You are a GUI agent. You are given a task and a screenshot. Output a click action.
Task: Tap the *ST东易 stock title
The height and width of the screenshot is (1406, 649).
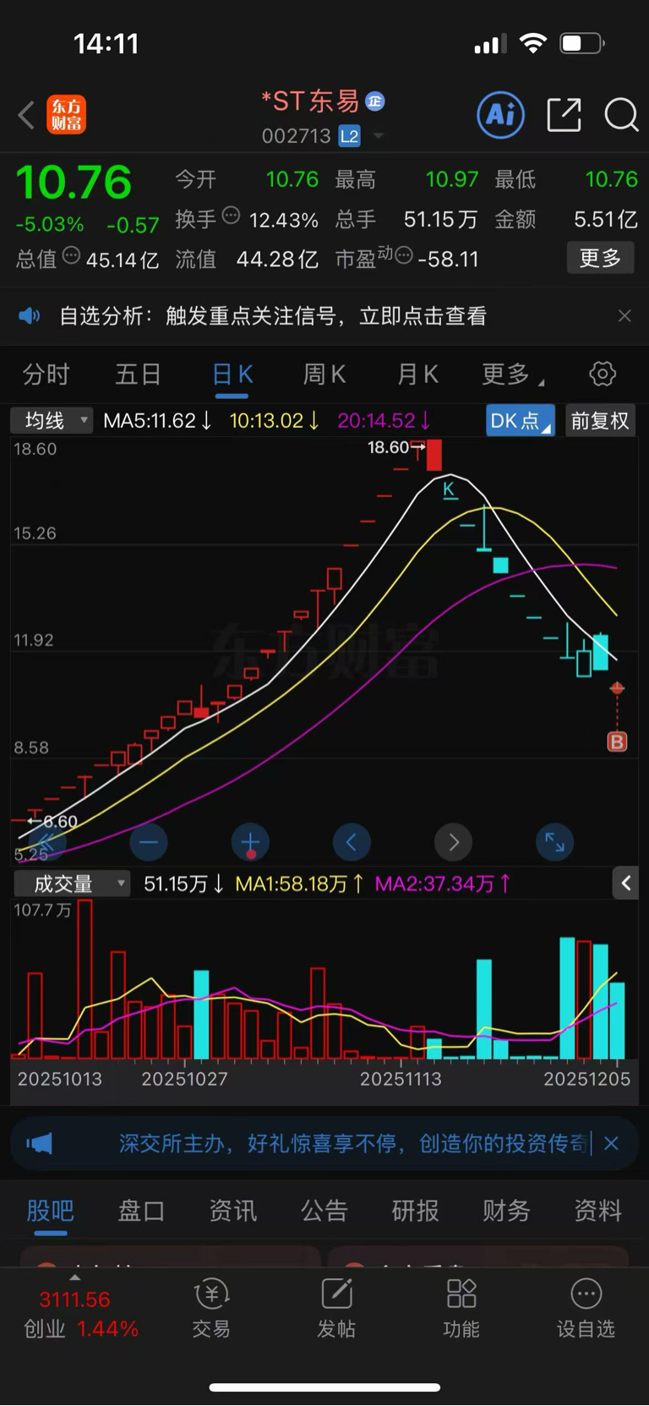[x=310, y=101]
